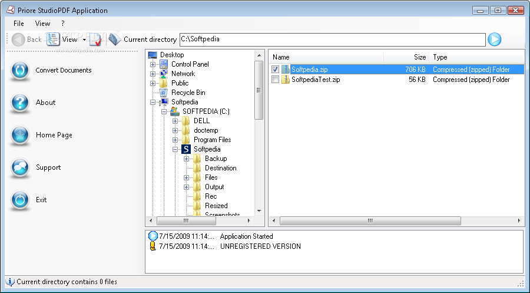Select the Resized folder
The image size is (530, 293).
click(216, 206)
